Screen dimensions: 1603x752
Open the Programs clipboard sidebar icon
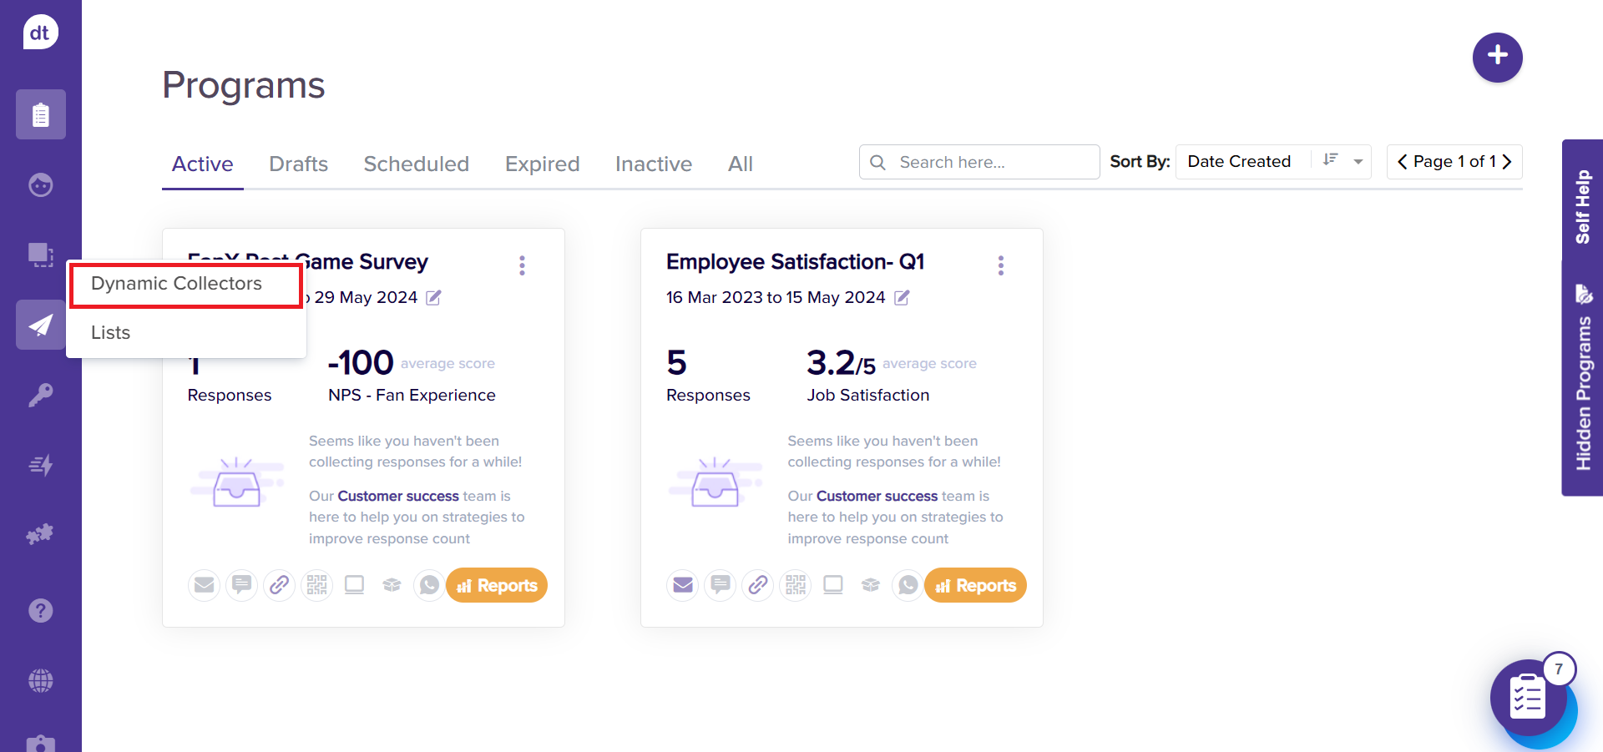(x=40, y=114)
